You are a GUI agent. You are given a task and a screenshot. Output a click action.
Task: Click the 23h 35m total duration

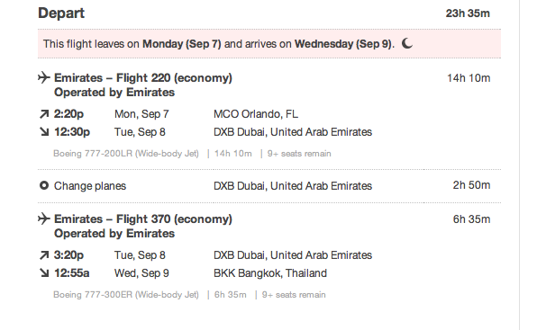coord(468,13)
